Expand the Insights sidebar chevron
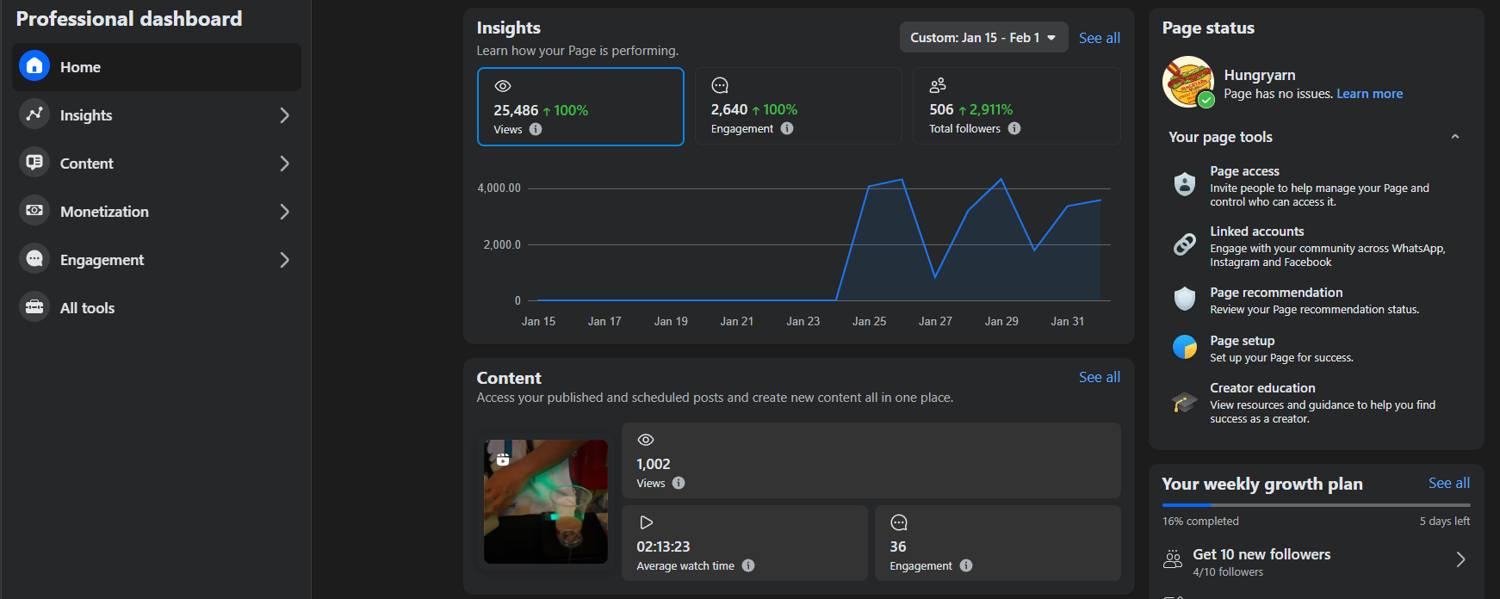Viewport: 1500px width, 599px height. click(284, 115)
